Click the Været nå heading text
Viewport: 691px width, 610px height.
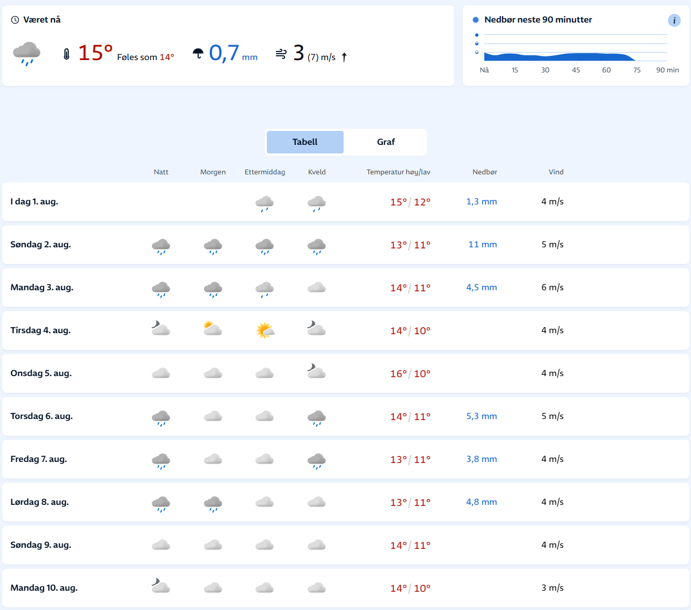[42, 20]
